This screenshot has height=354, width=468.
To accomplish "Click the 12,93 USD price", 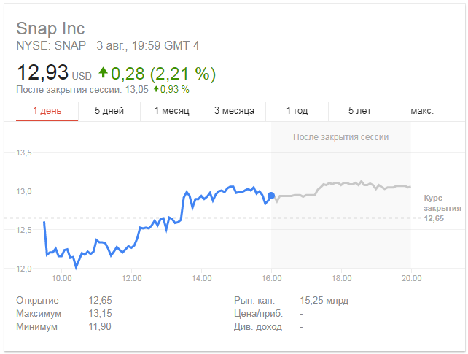I will pyautogui.click(x=53, y=73).
